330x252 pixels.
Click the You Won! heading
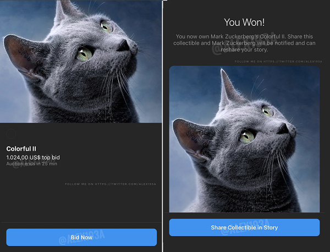click(x=244, y=23)
